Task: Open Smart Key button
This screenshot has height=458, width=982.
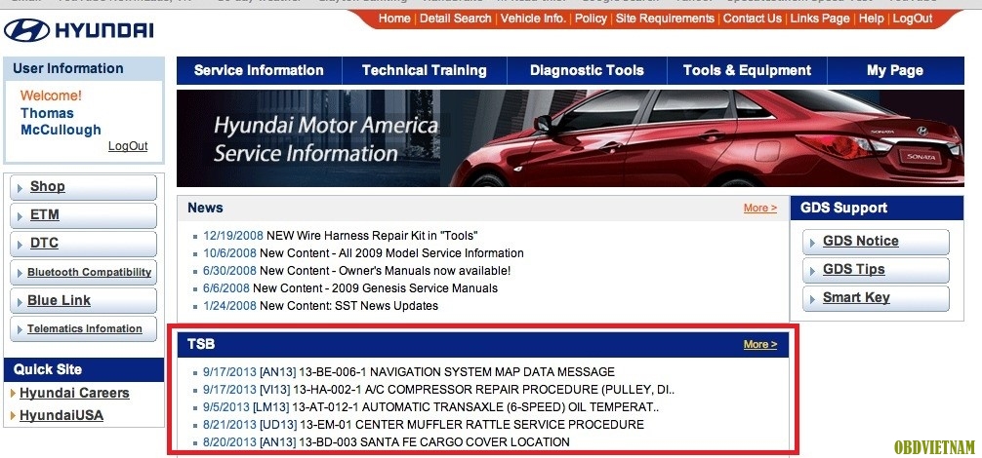Action: tap(876, 298)
